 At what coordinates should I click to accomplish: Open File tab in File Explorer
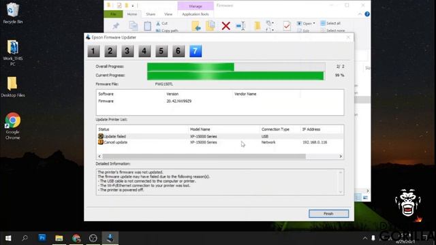[113, 14]
